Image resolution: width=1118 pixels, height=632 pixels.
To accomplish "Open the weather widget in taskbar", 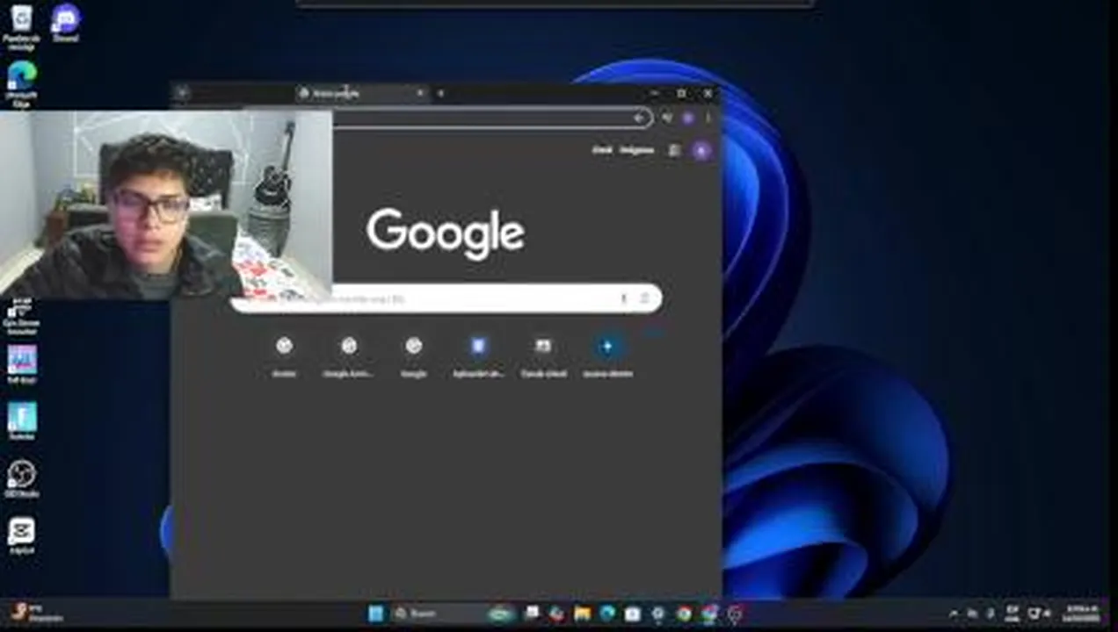I will [35, 613].
